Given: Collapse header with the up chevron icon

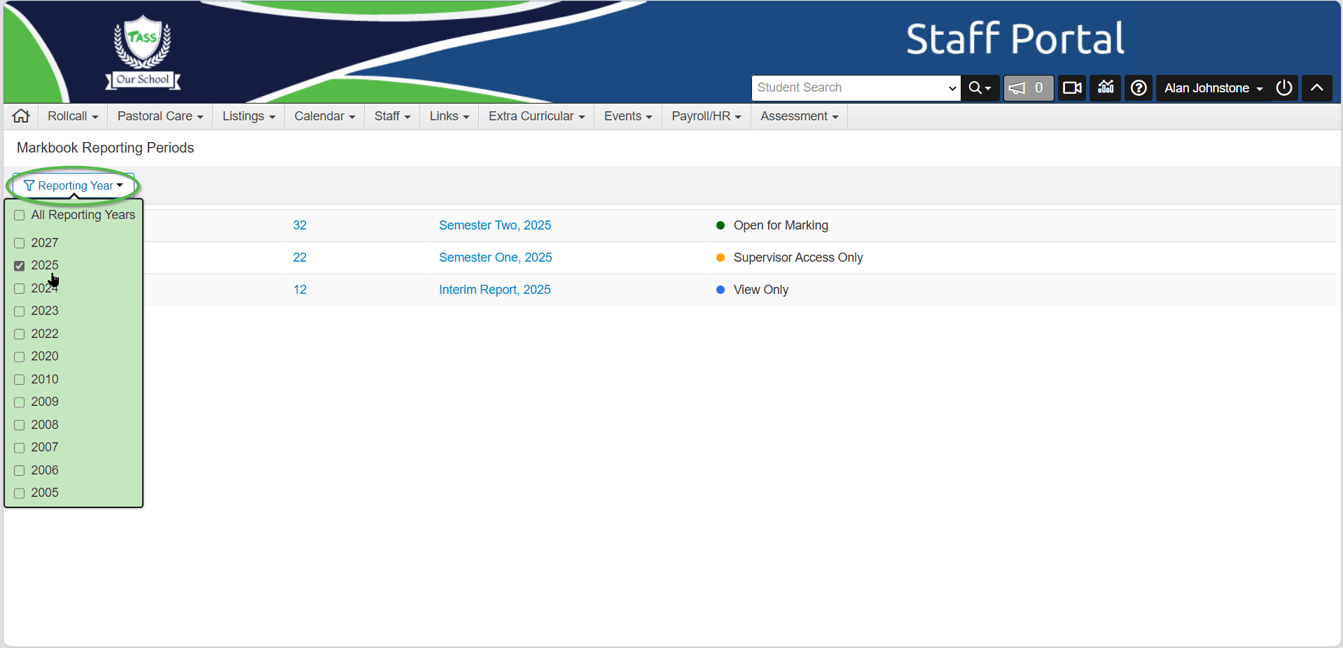Looking at the screenshot, I should click(1316, 88).
